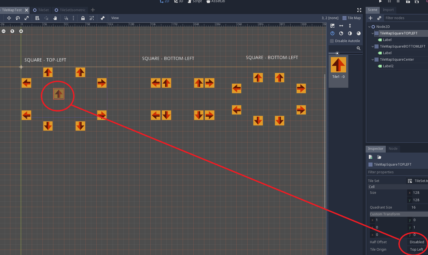
Task: Select the Move mode tool
Action: (9, 18)
